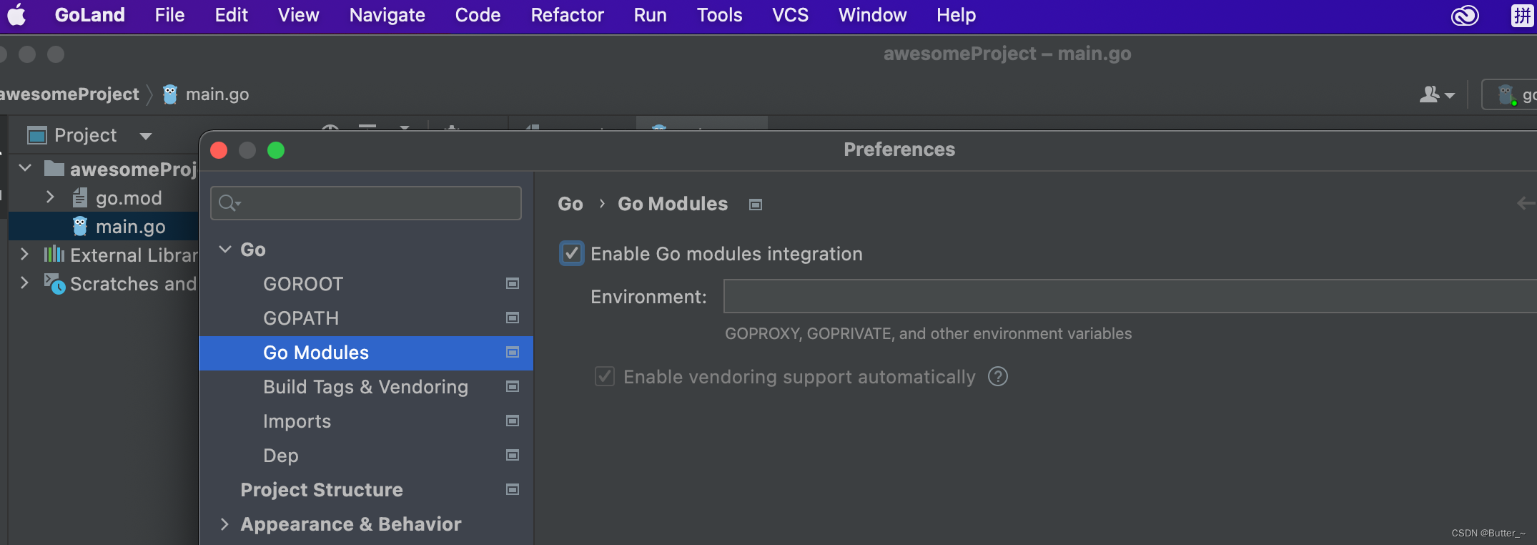1537x545 pixels.
Task: Open the user account dropdown in toolbar
Action: [x=1437, y=94]
